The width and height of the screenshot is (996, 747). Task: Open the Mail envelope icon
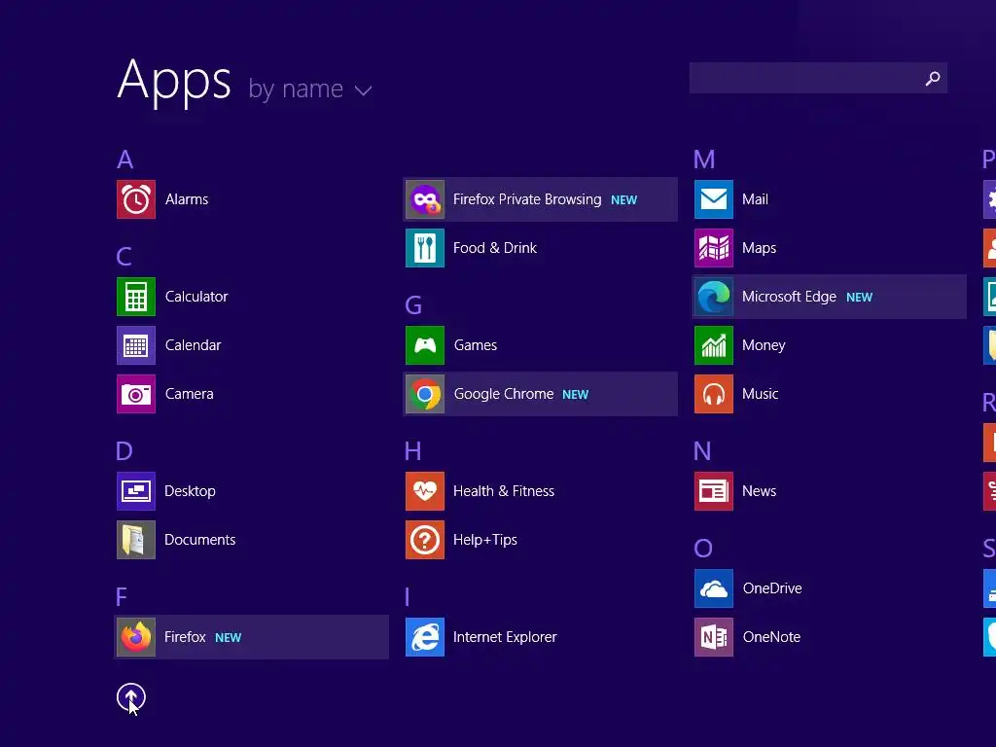(x=714, y=199)
